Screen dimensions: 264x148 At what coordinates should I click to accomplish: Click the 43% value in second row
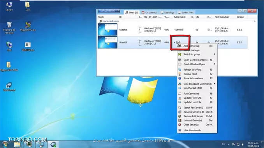166,42
